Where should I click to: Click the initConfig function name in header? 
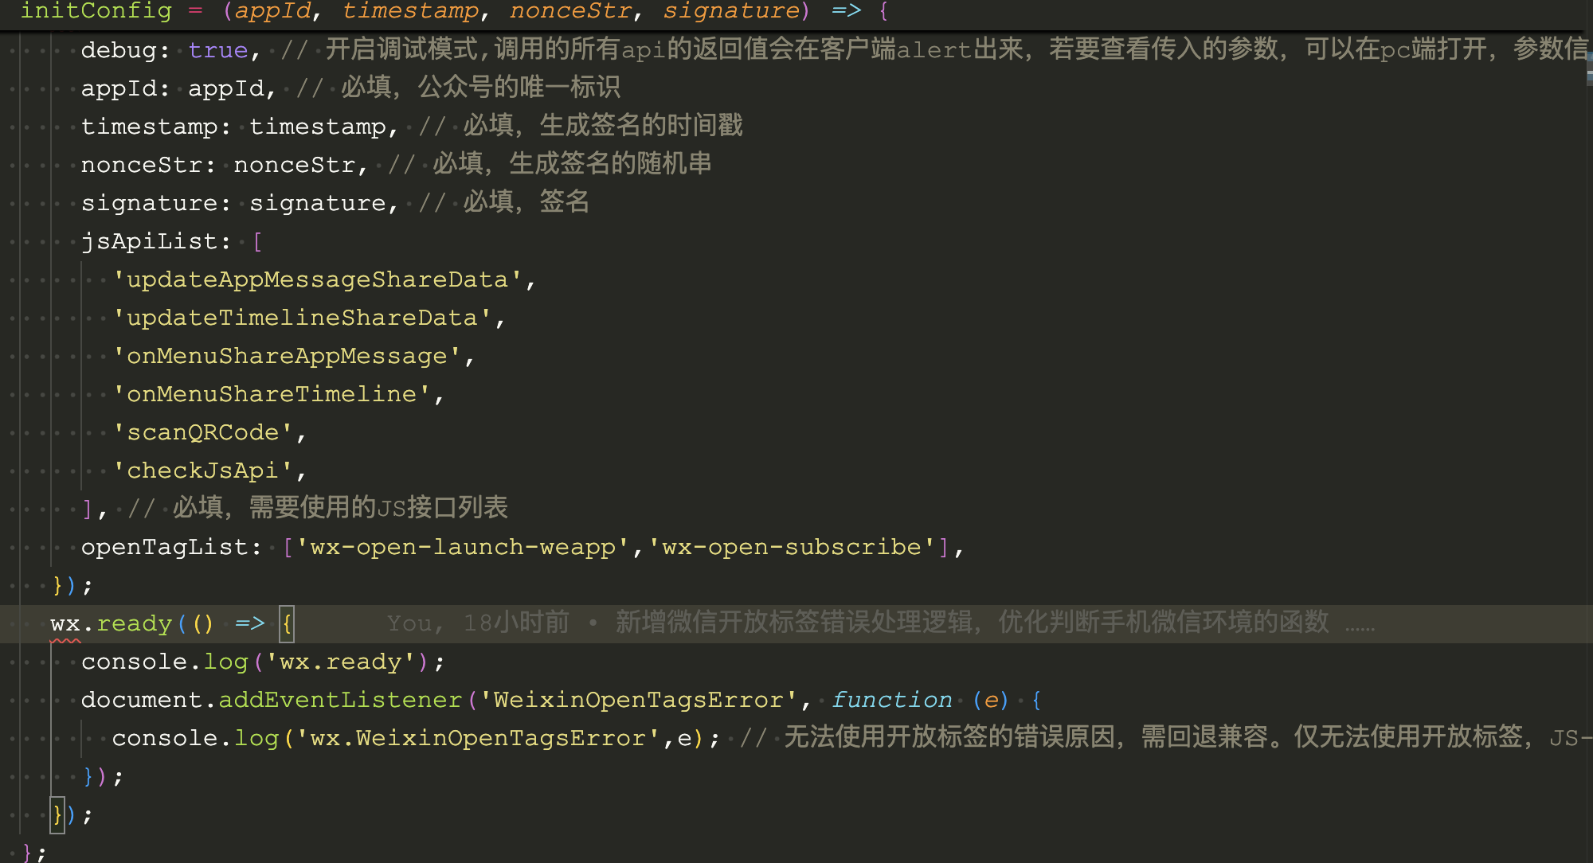click(x=96, y=11)
